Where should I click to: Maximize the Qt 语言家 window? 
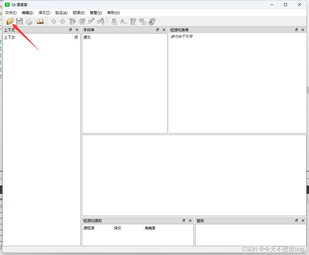click(x=285, y=5)
